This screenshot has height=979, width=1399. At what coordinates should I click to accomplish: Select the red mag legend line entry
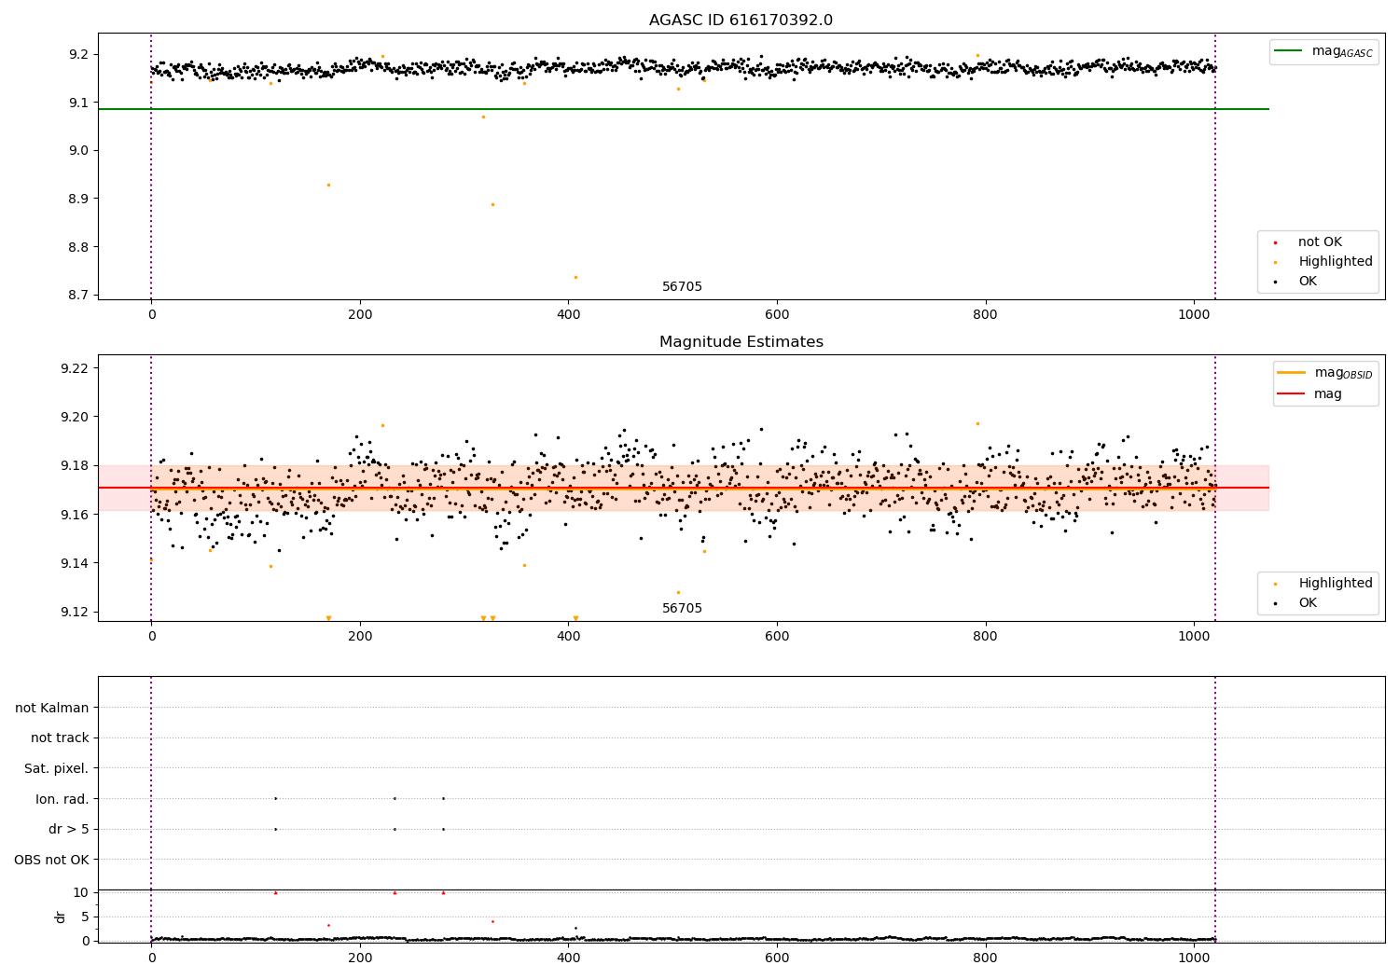1310,394
